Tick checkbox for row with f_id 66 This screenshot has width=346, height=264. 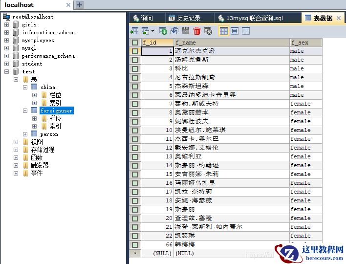pos(135,244)
